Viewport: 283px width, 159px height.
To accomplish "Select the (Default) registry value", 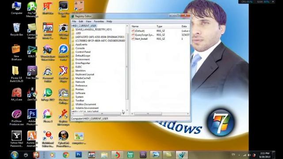I will pos(140,31).
